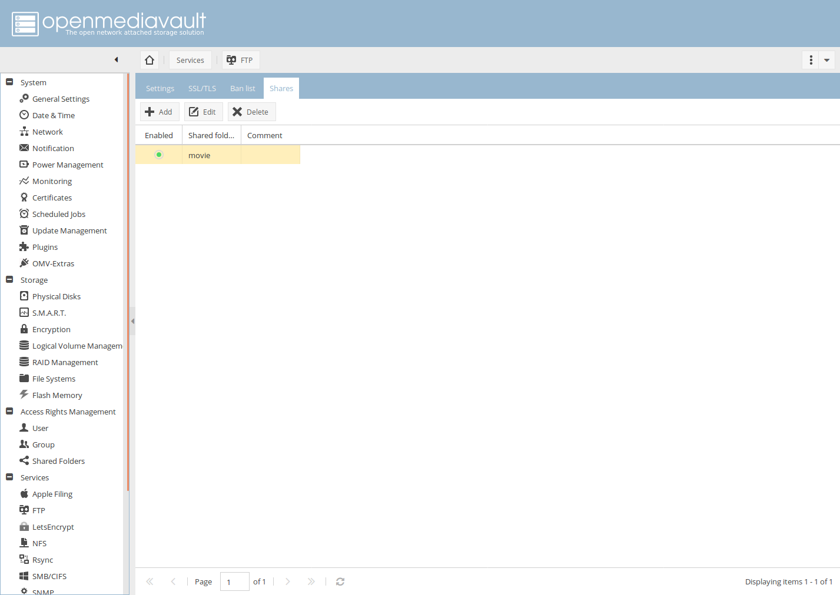This screenshot has width=840, height=595.
Task: Refresh the shares grid
Action: (340, 581)
